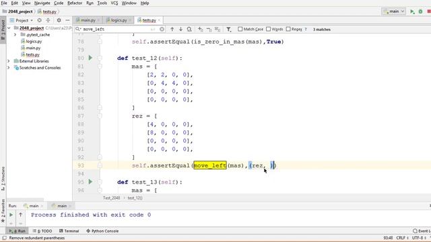This screenshot has width=431, height=242.
Task: Open the Refactor menu
Action: click(75, 3)
